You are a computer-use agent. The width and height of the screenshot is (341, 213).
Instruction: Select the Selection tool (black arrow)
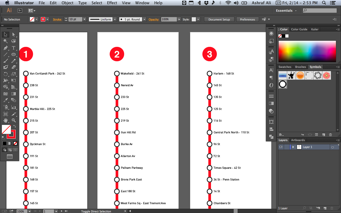pos(6,35)
